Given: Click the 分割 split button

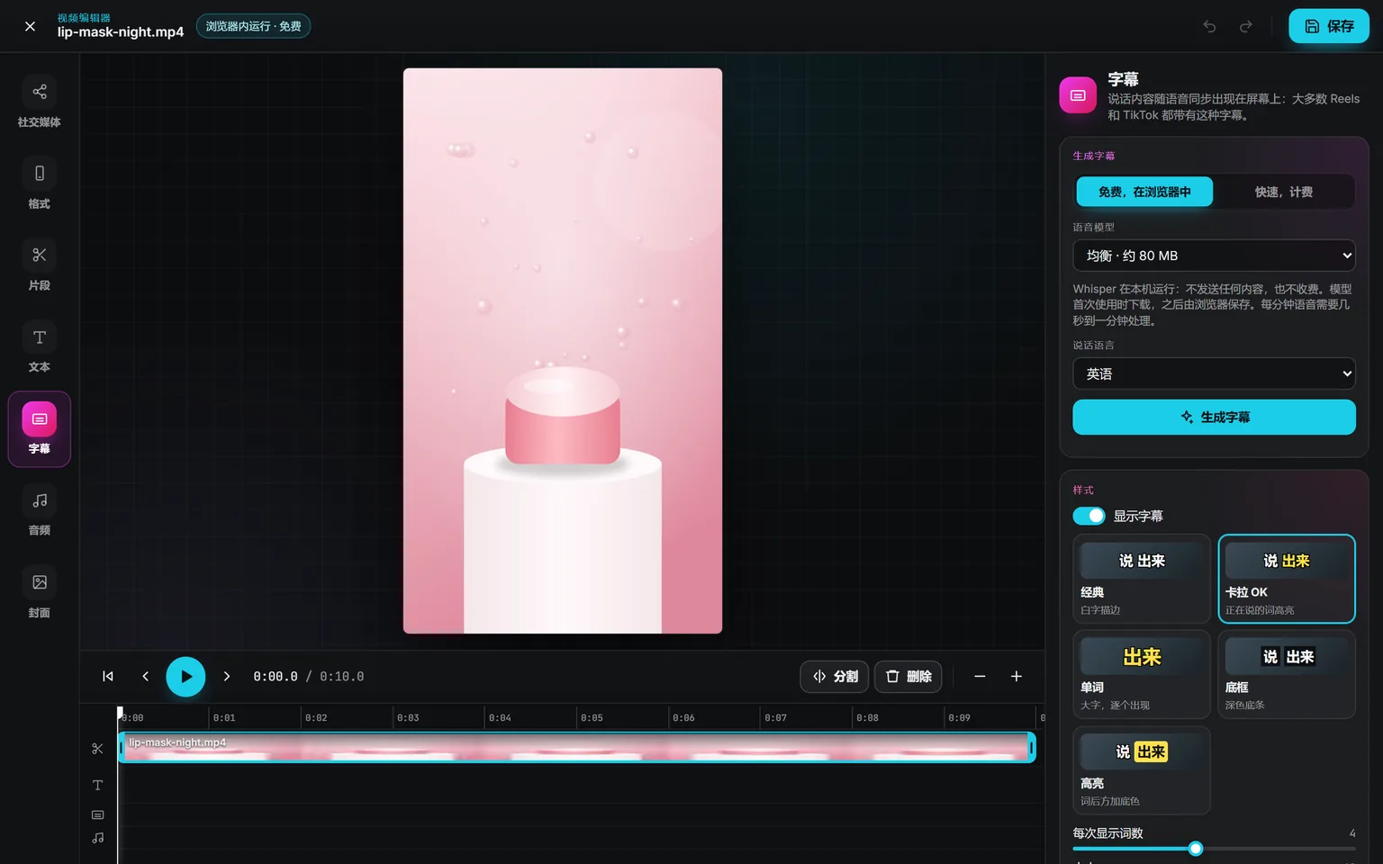Looking at the screenshot, I should pyautogui.click(x=835, y=677).
